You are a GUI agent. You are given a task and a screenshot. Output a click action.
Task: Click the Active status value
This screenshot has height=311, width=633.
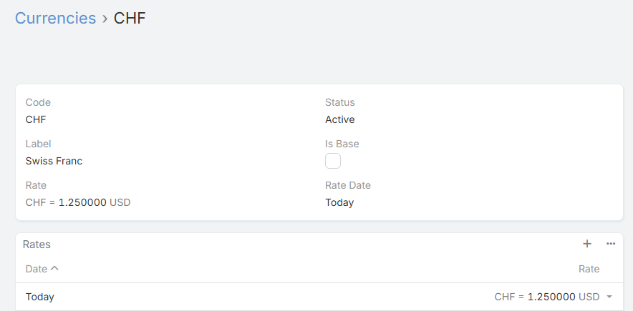click(x=340, y=119)
